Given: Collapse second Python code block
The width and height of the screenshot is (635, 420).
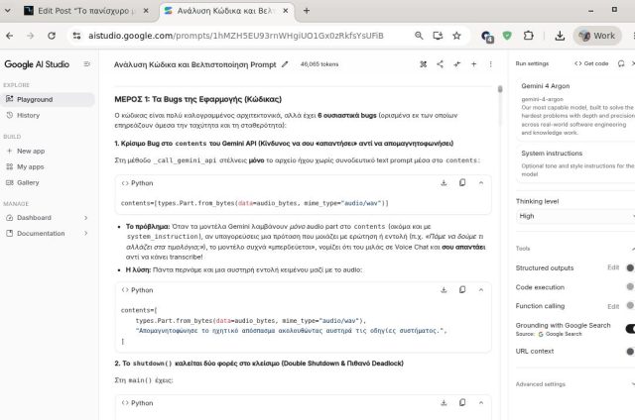Looking at the screenshot, I should point(480,290).
